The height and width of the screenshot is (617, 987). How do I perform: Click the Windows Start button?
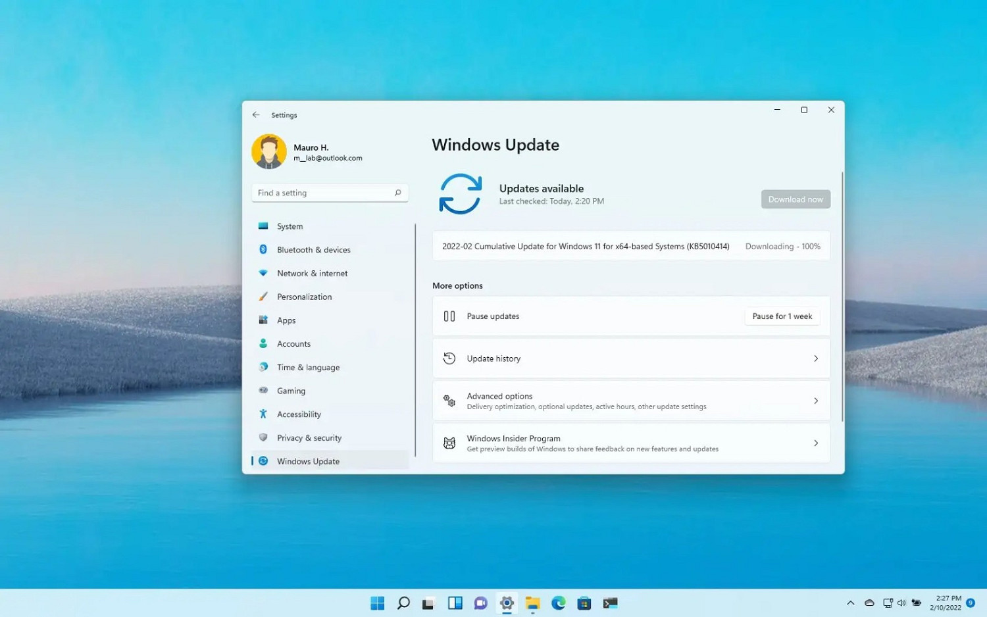tap(377, 603)
